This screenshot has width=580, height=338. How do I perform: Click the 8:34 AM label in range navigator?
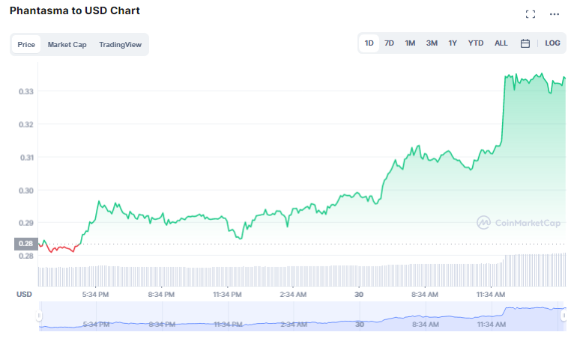[x=426, y=325]
